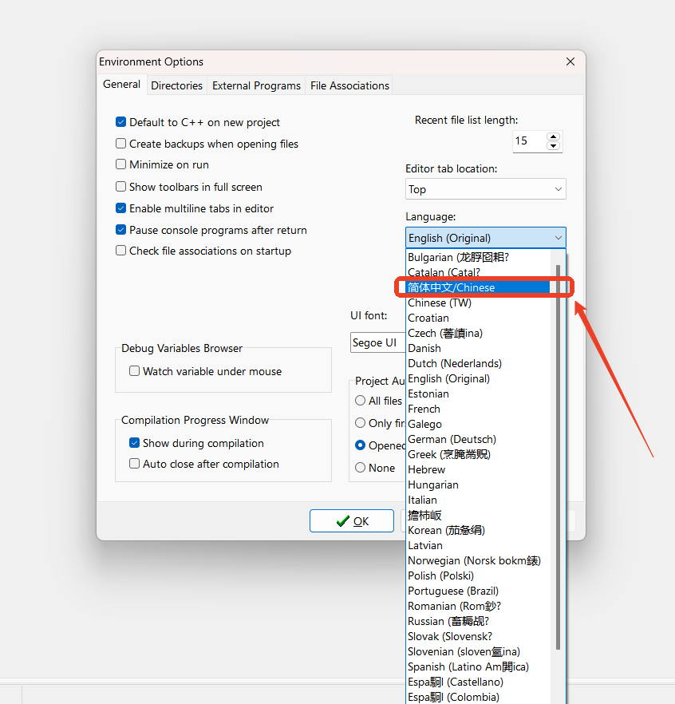Select Romanian in the language list
This screenshot has width=675, height=704.
pos(478,607)
